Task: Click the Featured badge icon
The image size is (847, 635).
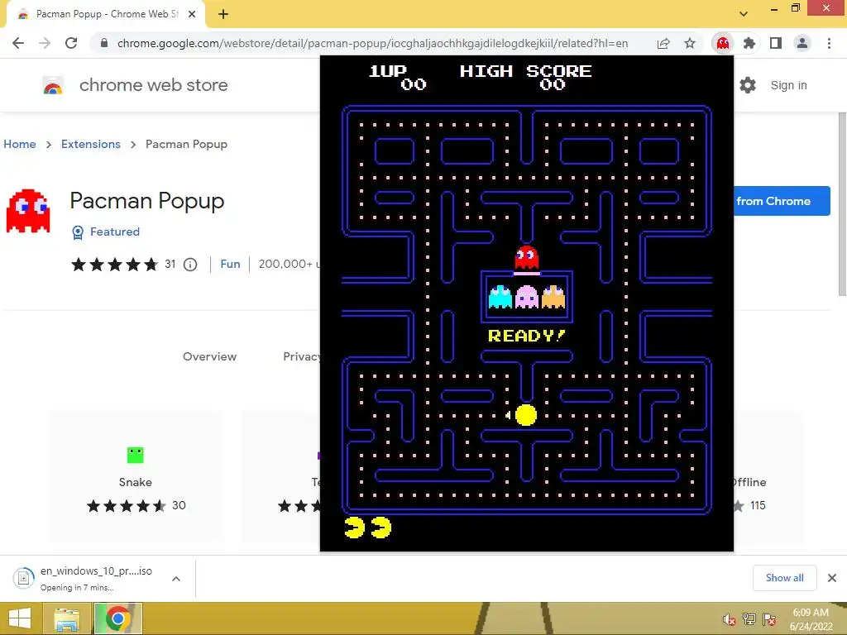Action: click(78, 232)
